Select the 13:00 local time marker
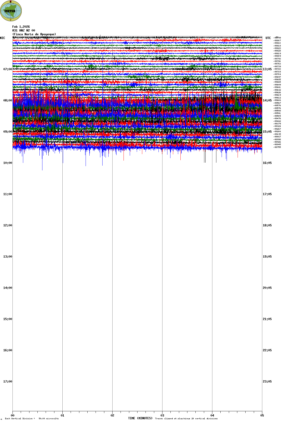The height and width of the screenshot is (422, 282). [7, 257]
